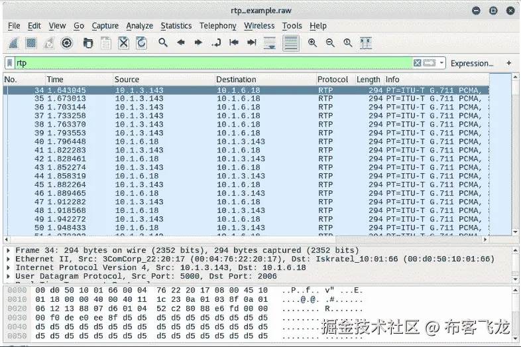The image size is (521, 347).
Task: Click into the rtp display filter field
Action: pyautogui.click(x=213, y=63)
